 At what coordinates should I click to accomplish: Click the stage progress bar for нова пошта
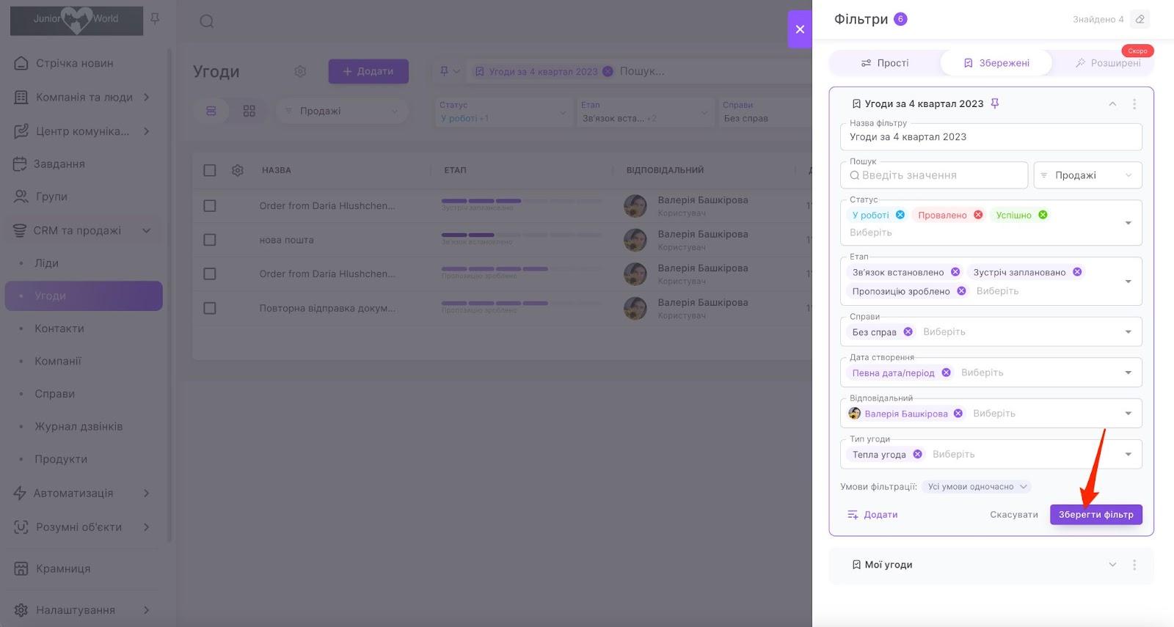[x=521, y=235]
